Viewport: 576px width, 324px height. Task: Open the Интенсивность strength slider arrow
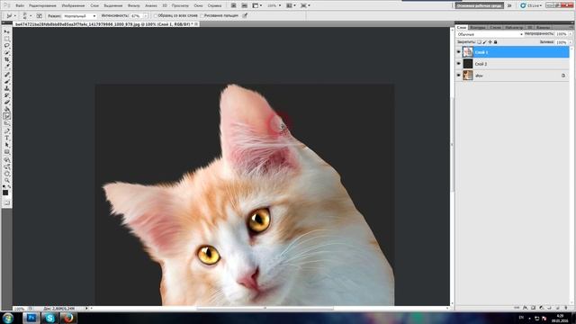(146, 16)
